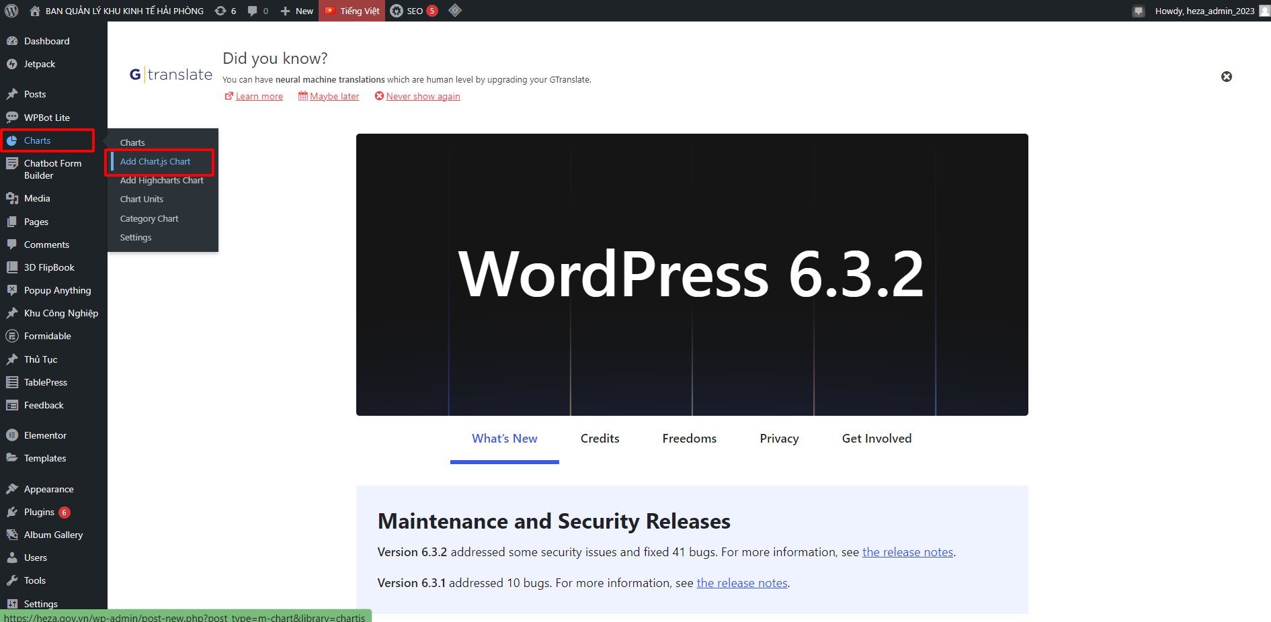Image resolution: width=1271 pixels, height=622 pixels.
Task: Open Jetpack from the sidebar
Action: 40,64
